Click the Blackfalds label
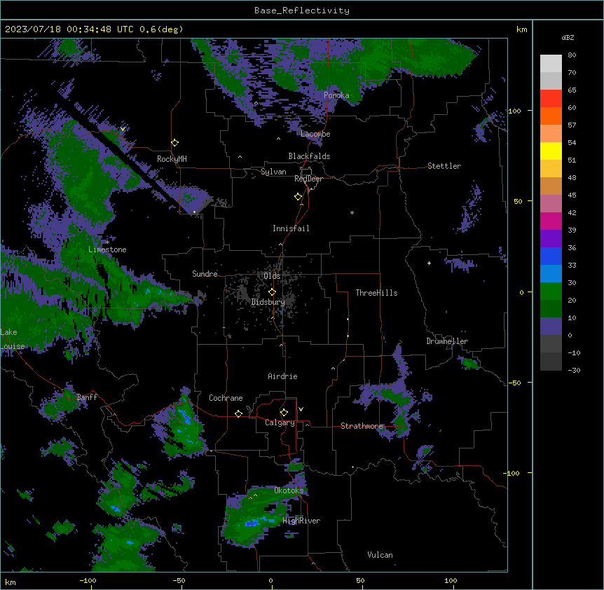The width and height of the screenshot is (604, 590). 309,156
